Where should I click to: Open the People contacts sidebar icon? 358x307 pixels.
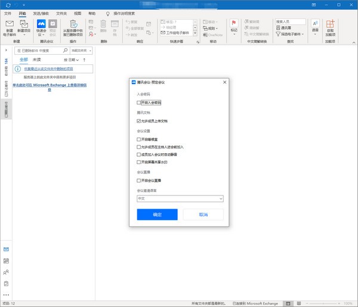6,272
